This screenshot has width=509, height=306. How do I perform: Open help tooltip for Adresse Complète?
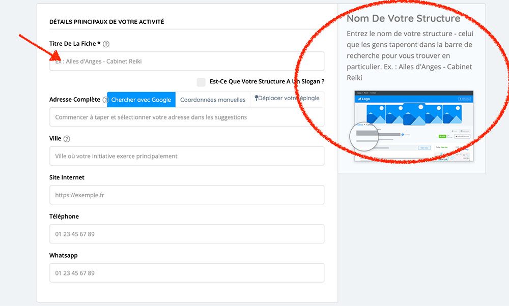pyautogui.click(x=105, y=100)
